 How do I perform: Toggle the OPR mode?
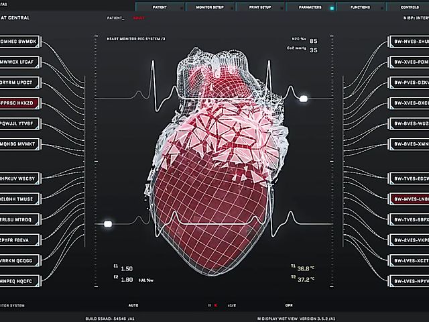tap(288, 305)
